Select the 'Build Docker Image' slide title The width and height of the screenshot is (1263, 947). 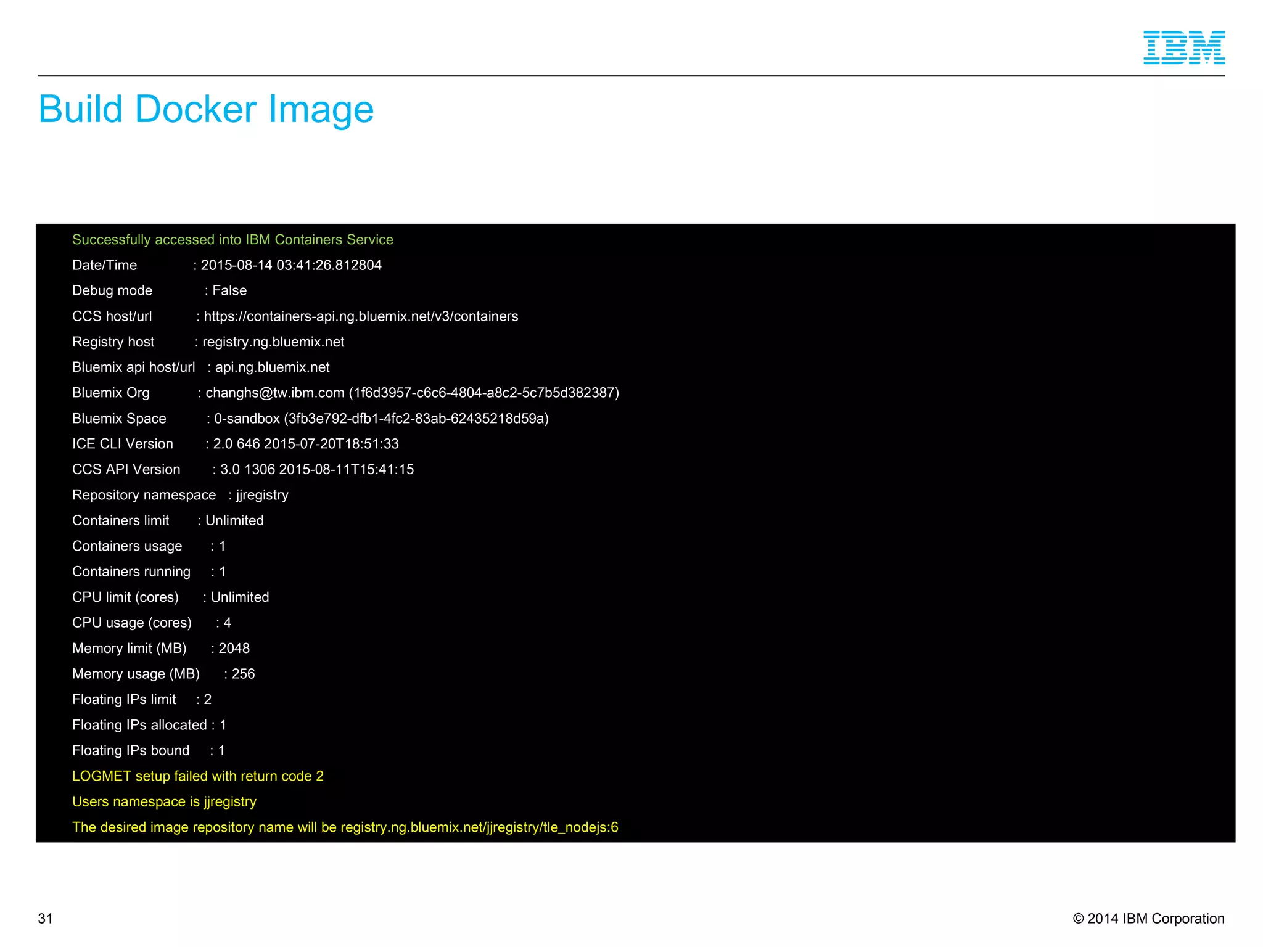[x=206, y=109]
